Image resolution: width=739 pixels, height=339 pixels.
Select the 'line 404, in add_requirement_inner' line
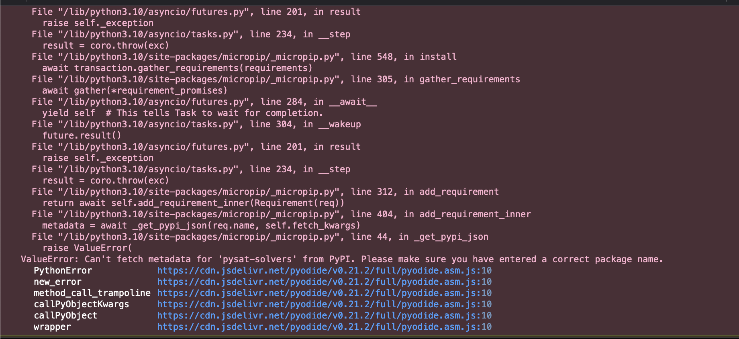coord(281,214)
